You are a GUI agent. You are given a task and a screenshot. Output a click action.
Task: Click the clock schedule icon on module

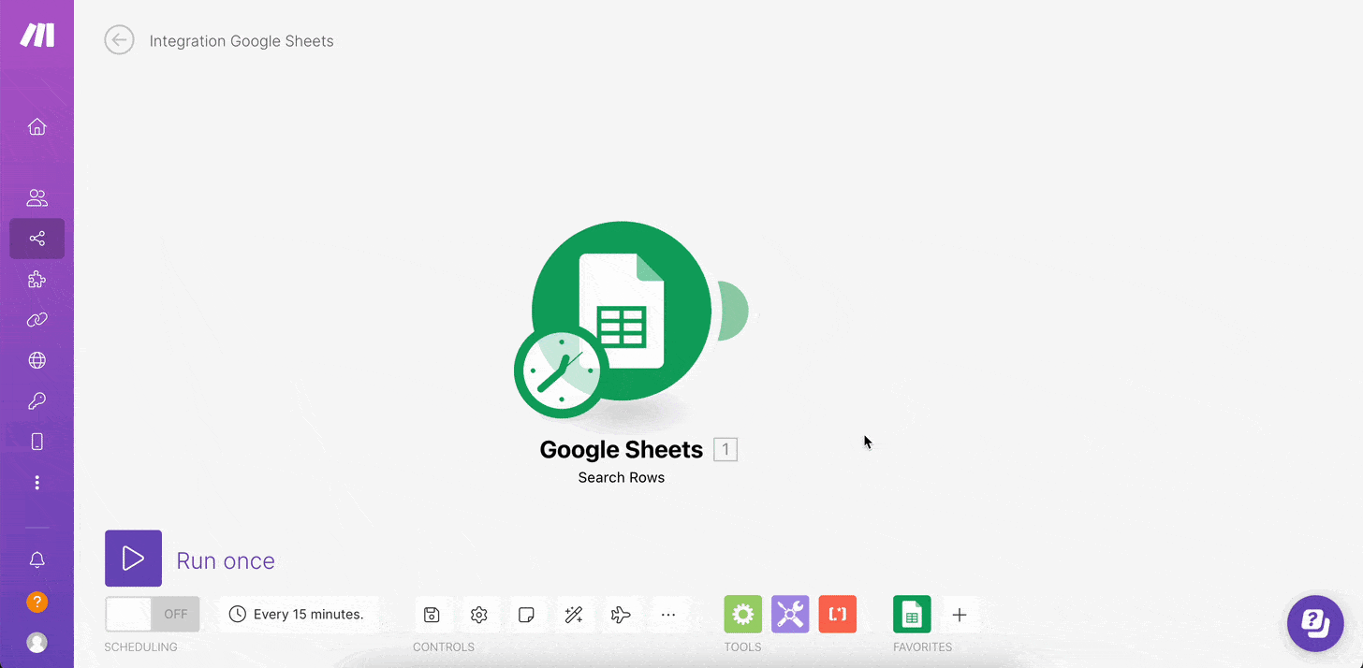[562, 371]
